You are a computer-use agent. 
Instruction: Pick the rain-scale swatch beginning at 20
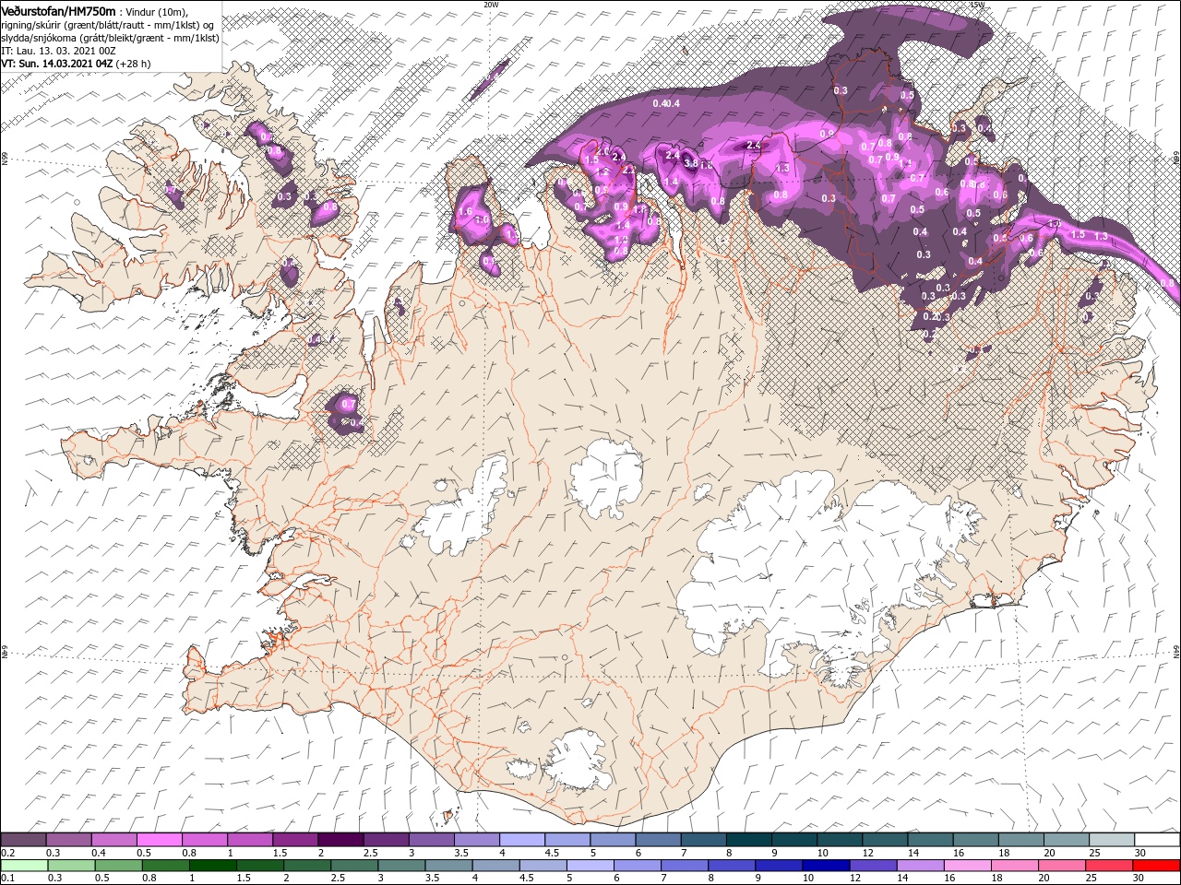click(x=1061, y=866)
